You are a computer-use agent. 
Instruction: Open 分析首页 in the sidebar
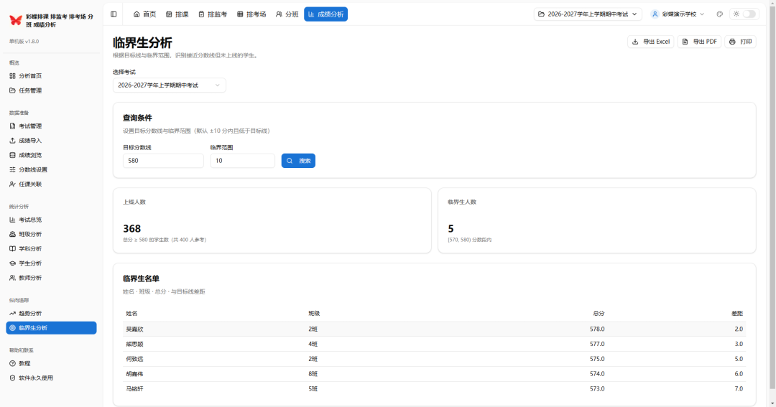point(52,76)
